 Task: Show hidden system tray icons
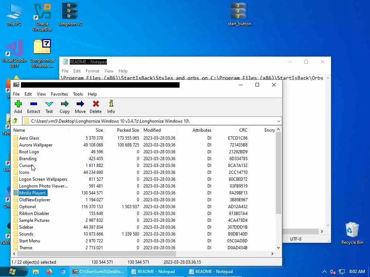(x=324, y=272)
